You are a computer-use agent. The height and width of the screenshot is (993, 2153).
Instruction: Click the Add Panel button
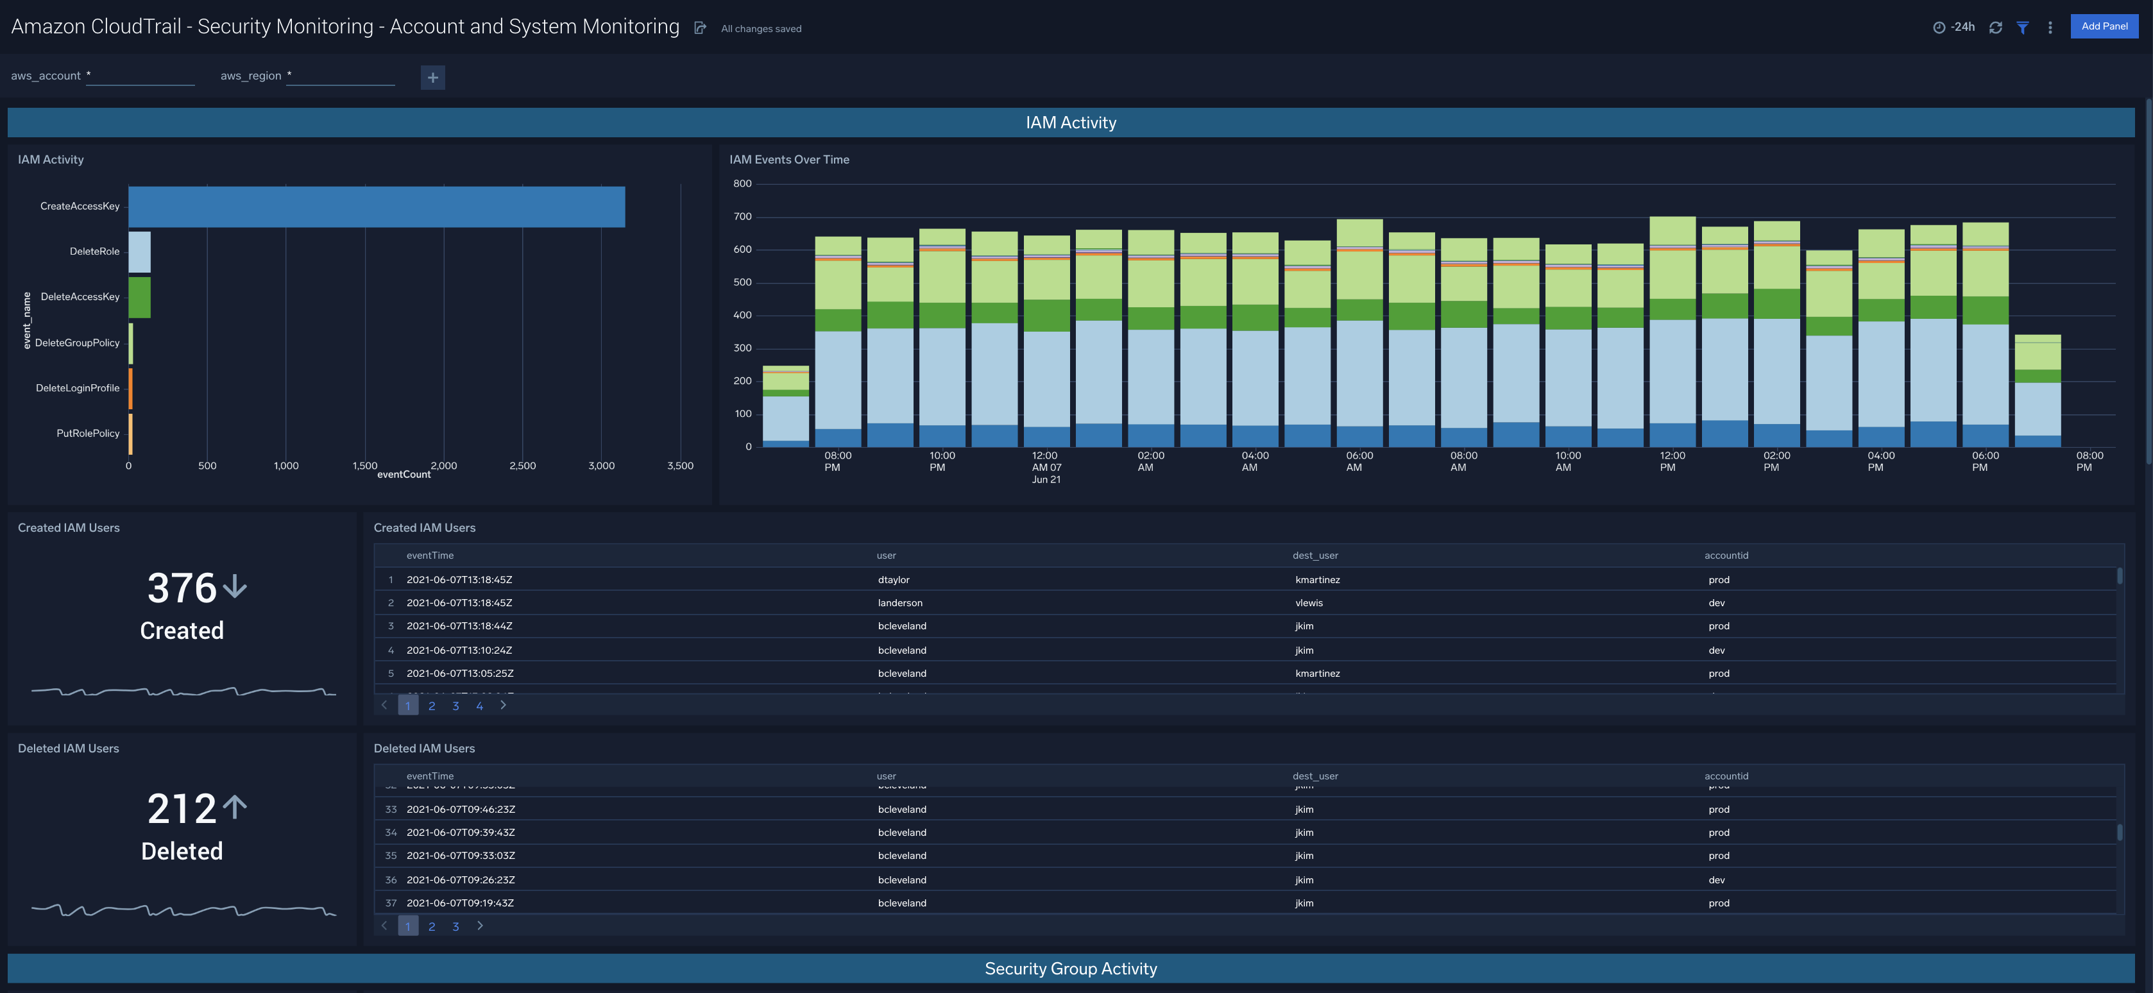[2104, 26]
